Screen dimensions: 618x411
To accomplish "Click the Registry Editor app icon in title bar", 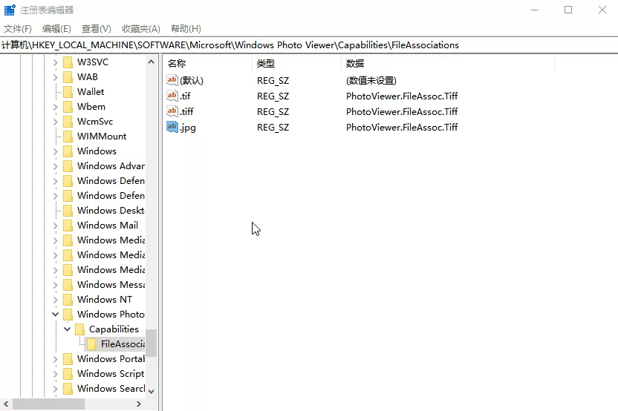I will pos(10,10).
